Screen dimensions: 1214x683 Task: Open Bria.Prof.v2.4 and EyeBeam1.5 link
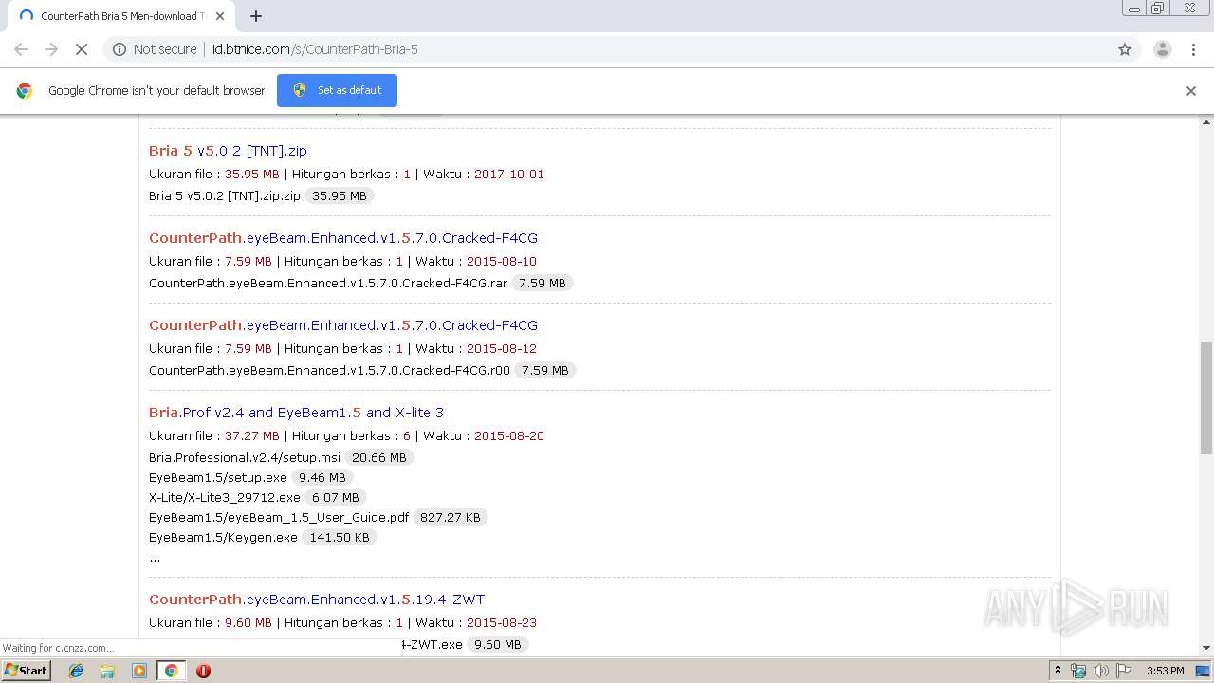click(296, 413)
